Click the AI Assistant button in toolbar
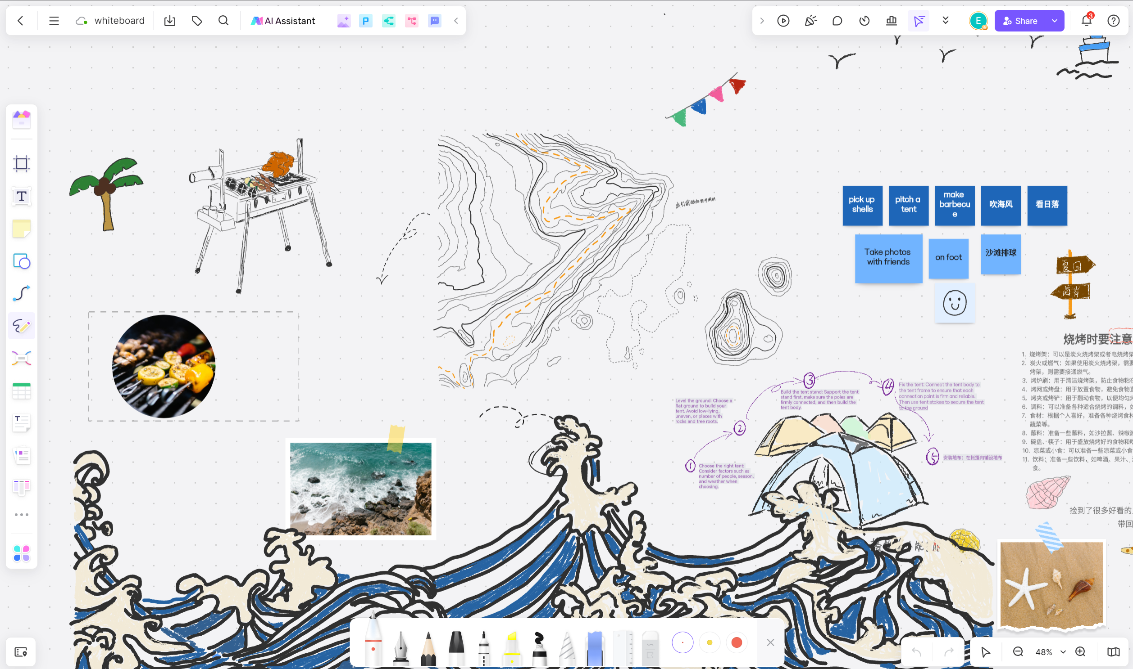 click(283, 21)
